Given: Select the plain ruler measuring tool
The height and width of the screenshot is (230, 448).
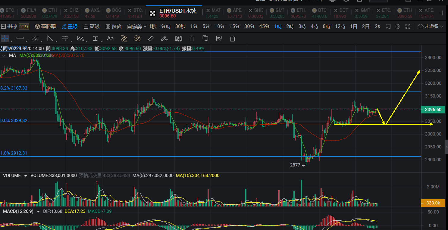Looking at the screenshot, I should (x=151, y=39).
